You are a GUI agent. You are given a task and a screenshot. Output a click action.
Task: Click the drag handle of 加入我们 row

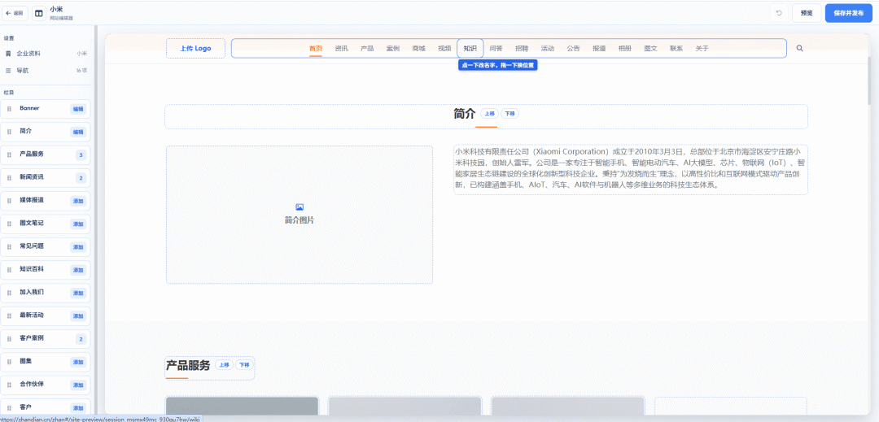point(9,293)
